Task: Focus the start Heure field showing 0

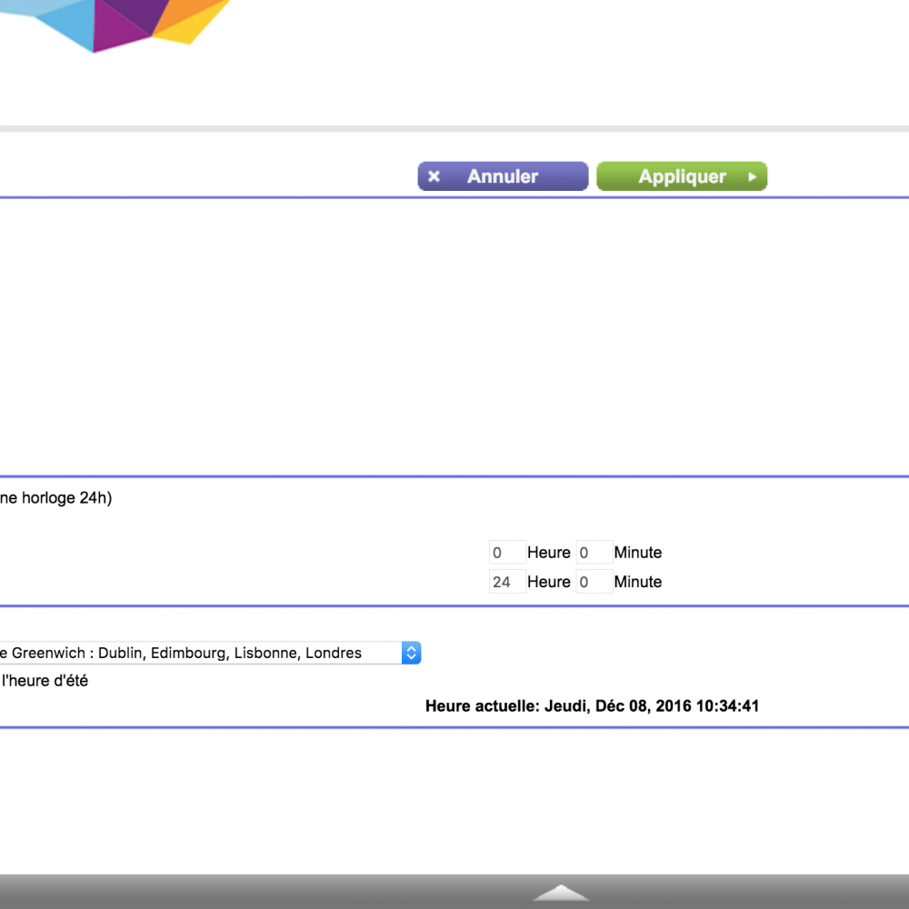Action: [x=507, y=553]
